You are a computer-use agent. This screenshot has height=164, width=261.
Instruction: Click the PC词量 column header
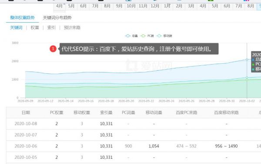(128, 113)
